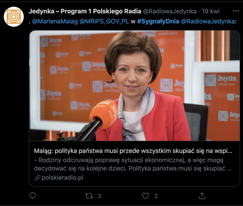
Task: Like the tweet with heart icon
Action: pyautogui.click(x=145, y=196)
